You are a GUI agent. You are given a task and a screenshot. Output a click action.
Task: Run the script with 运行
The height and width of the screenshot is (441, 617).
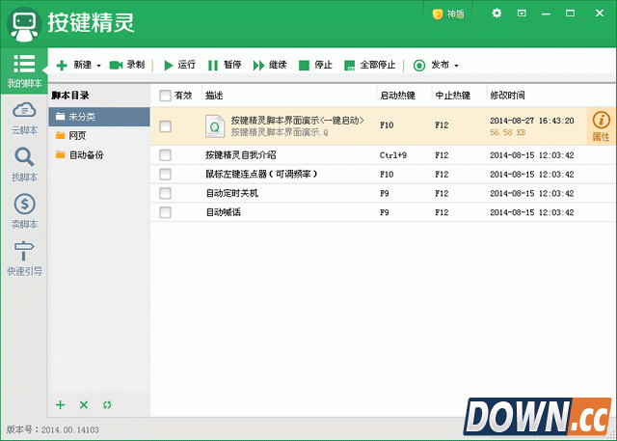pos(179,65)
